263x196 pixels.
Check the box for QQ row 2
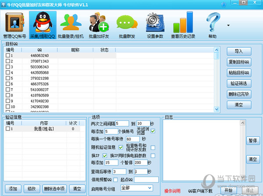pyautogui.click(x=8, y=61)
